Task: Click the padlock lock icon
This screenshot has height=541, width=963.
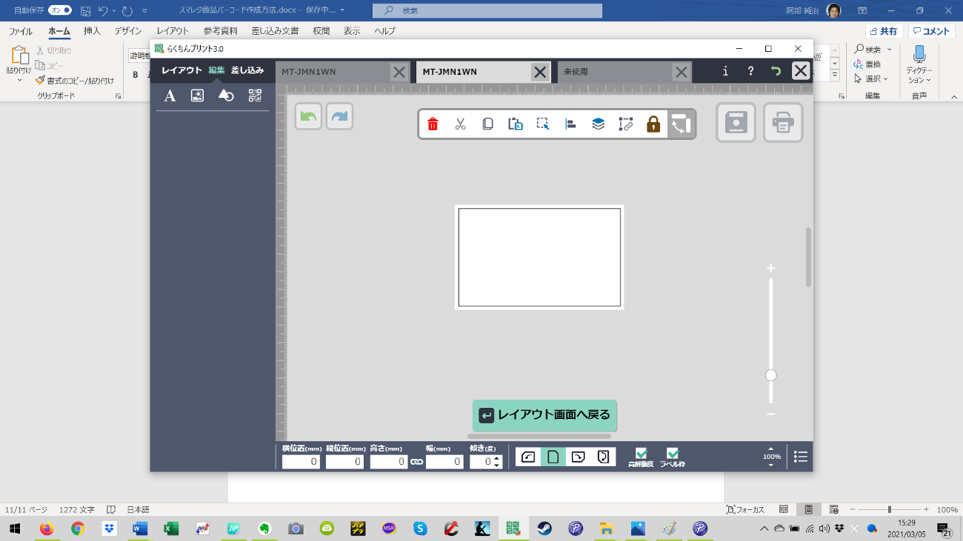Action: 653,124
